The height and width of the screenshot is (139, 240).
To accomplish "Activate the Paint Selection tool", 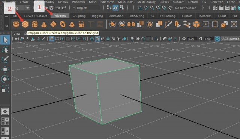I will [5, 59].
